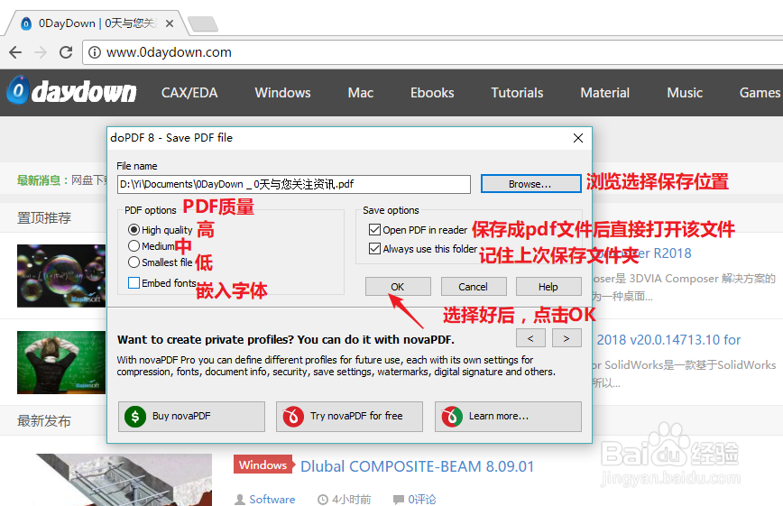Image resolution: width=783 pixels, height=506 pixels.
Task: Switch to the 0DayDown tab
Action: (x=95, y=23)
